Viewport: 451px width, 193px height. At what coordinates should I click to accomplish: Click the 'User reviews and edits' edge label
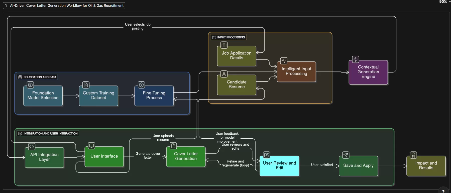coord(235,146)
